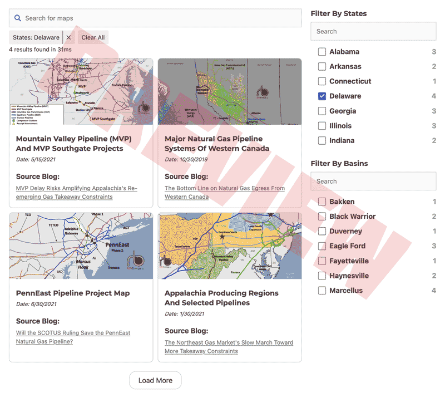Open the MVP Delay Risks blog link

click(77, 193)
